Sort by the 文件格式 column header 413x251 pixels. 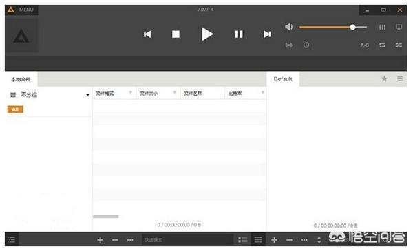pyautogui.click(x=105, y=94)
